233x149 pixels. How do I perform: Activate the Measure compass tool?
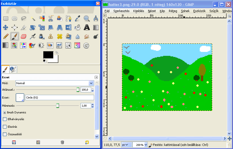tap(96, 19)
